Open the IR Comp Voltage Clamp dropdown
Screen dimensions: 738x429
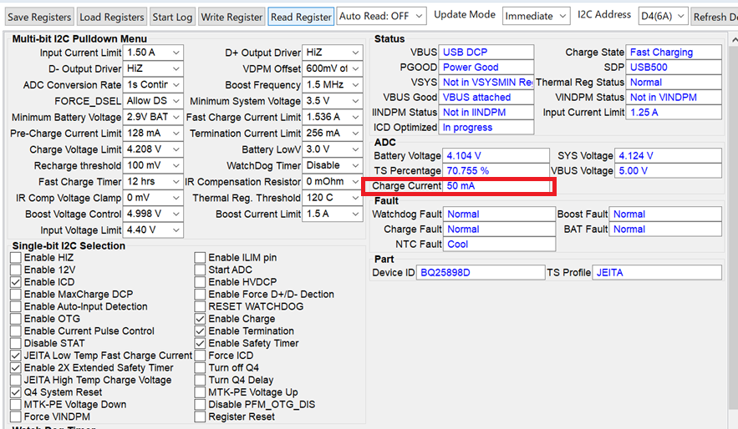154,198
